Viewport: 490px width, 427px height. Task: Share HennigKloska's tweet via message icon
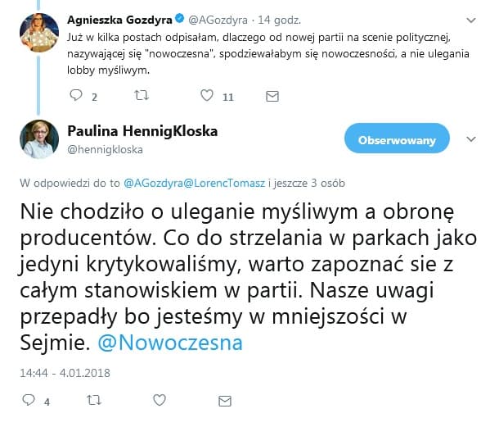pos(225,401)
